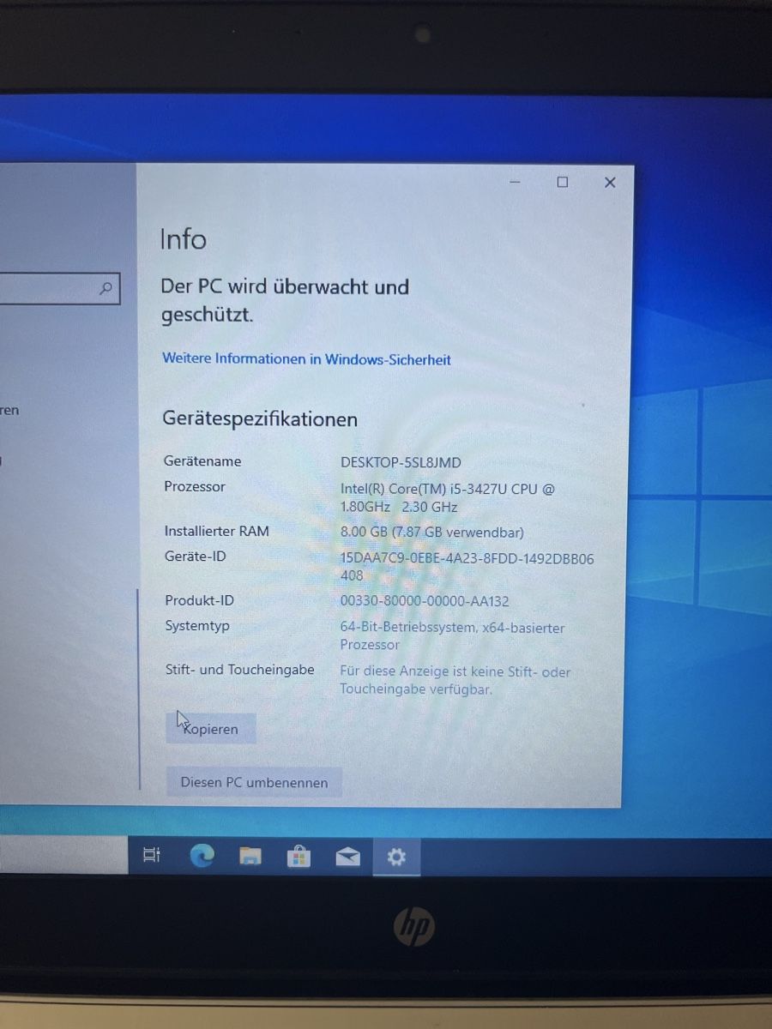Select the Settings gear in the taskbar
Viewport: 772px width, 1029px height.
click(x=396, y=856)
